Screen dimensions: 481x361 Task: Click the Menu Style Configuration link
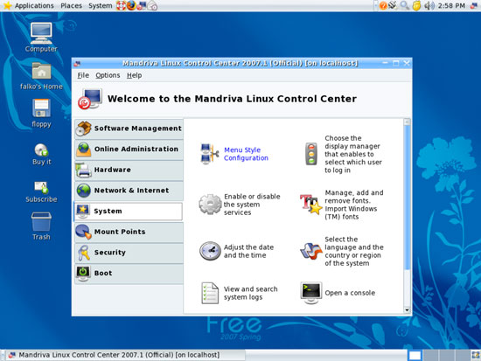tap(246, 154)
